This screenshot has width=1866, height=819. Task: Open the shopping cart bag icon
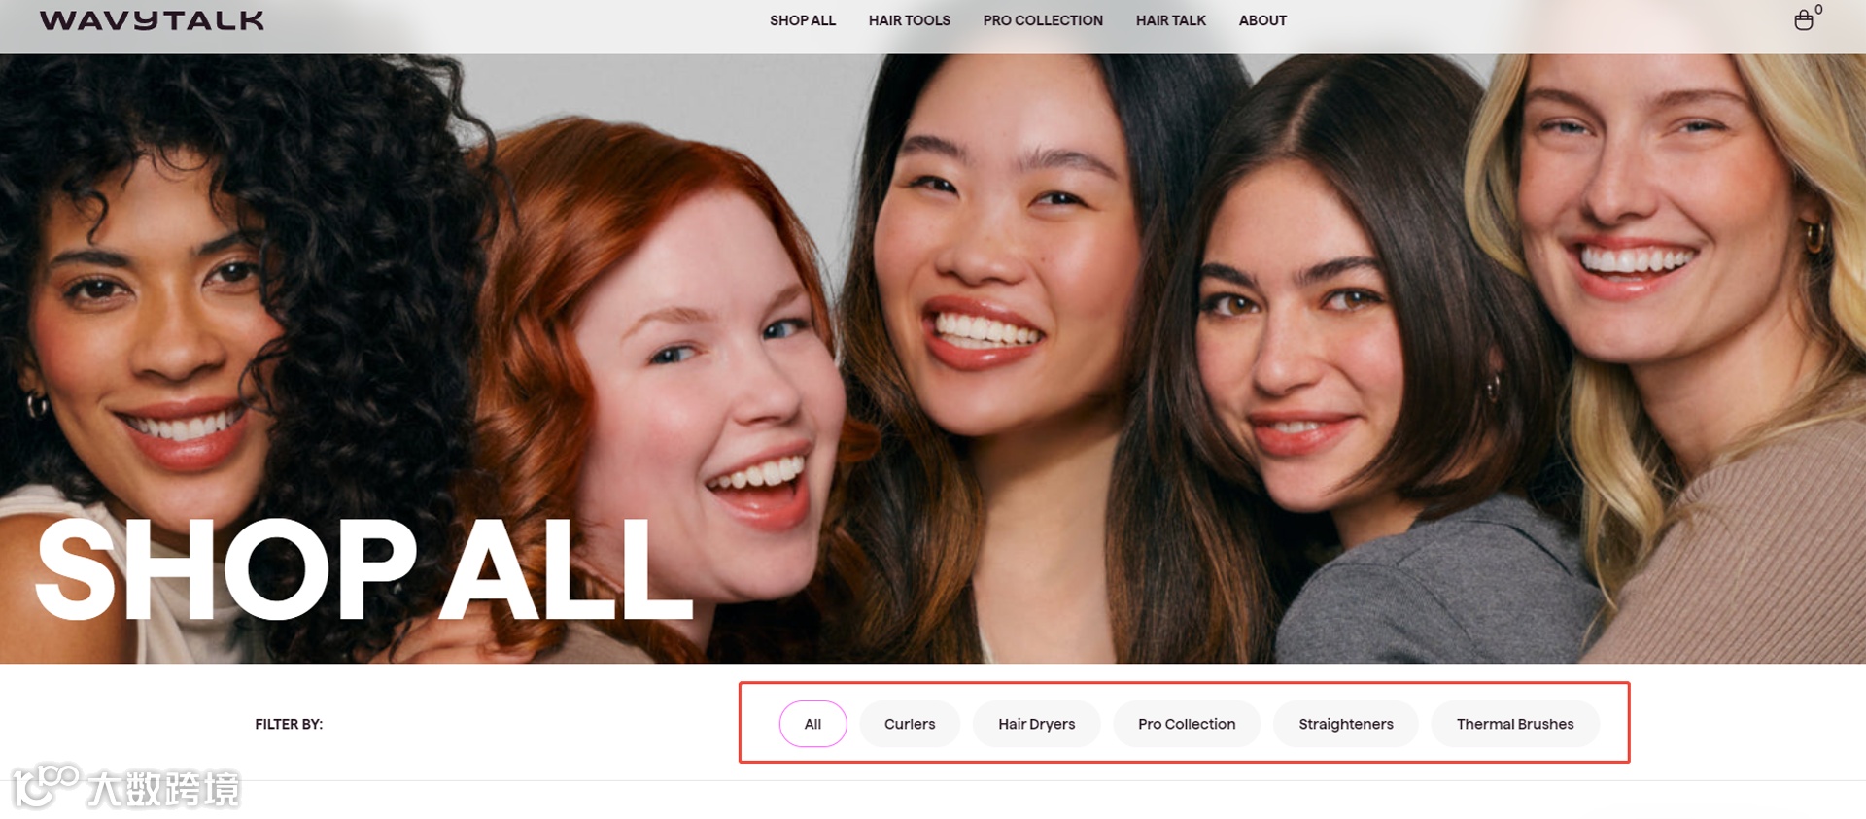tap(1803, 20)
